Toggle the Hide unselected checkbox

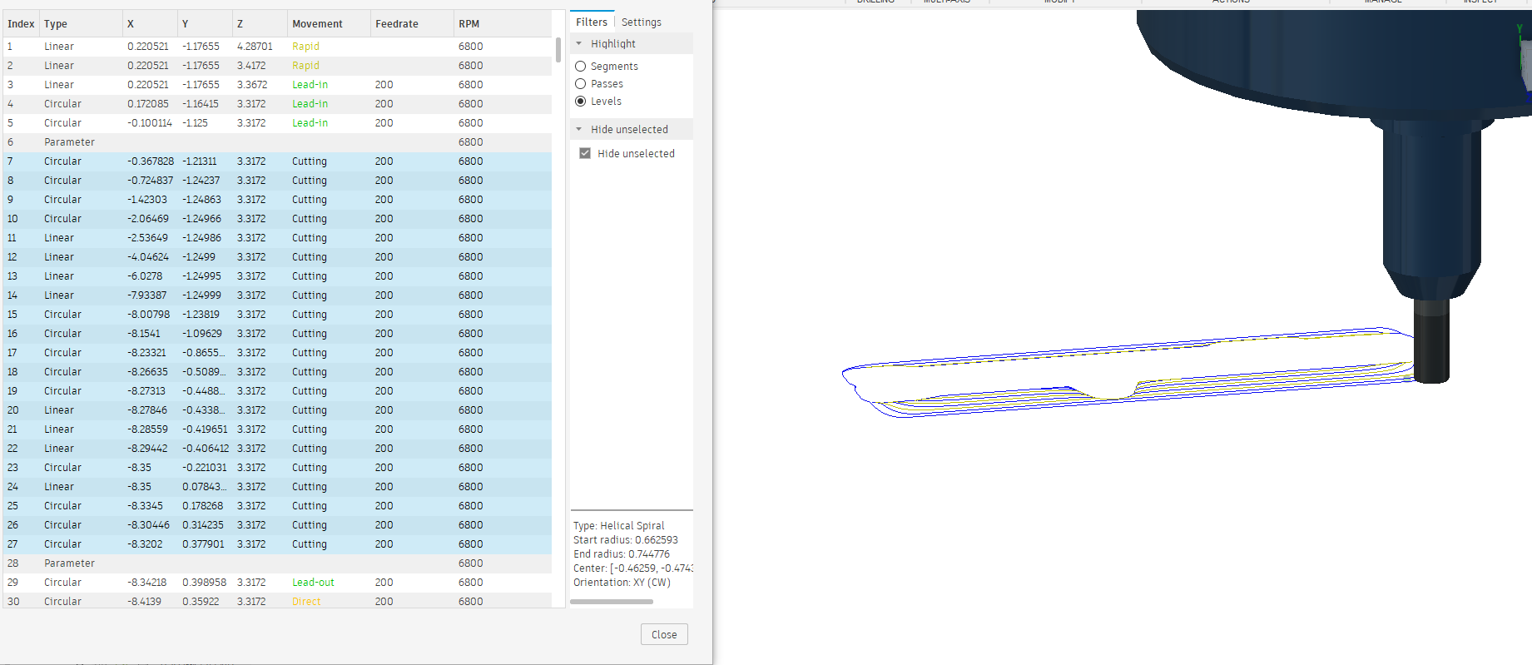click(585, 154)
